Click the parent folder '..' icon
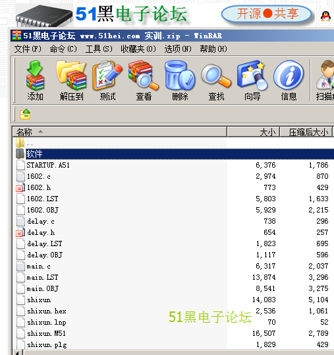 [x=20, y=143]
